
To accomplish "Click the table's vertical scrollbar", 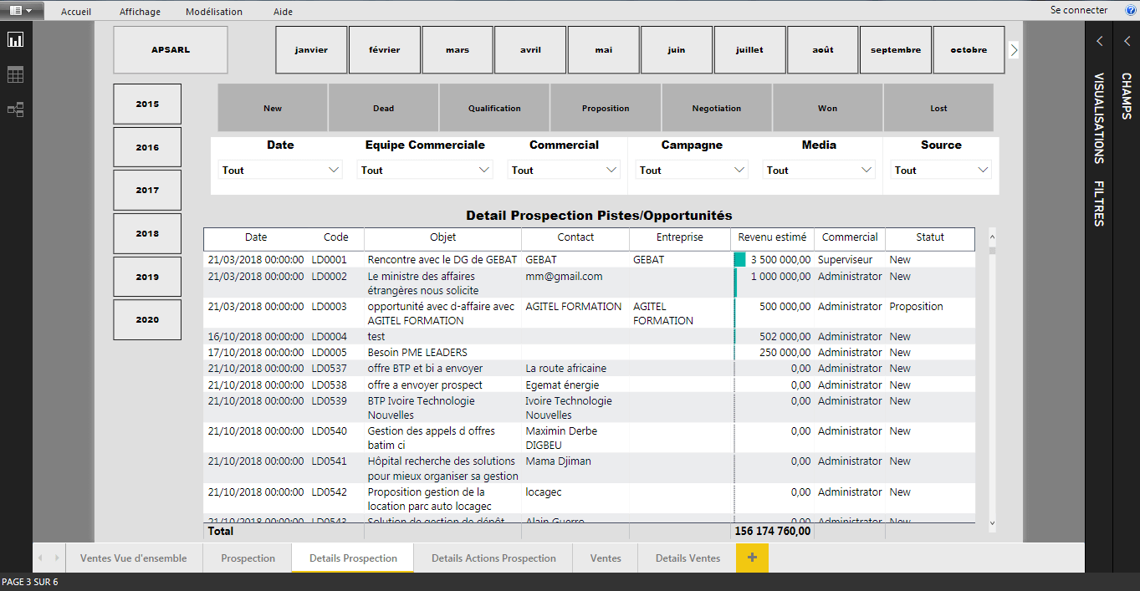I will pyautogui.click(x=992, y=376).
